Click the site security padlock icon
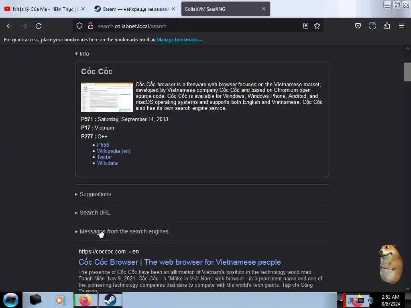The image size is (411, 308). (x=91, y=26)
